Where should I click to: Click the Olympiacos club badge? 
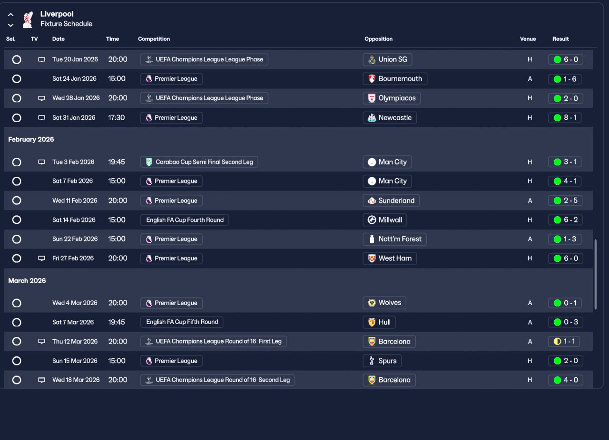point(372,98)
